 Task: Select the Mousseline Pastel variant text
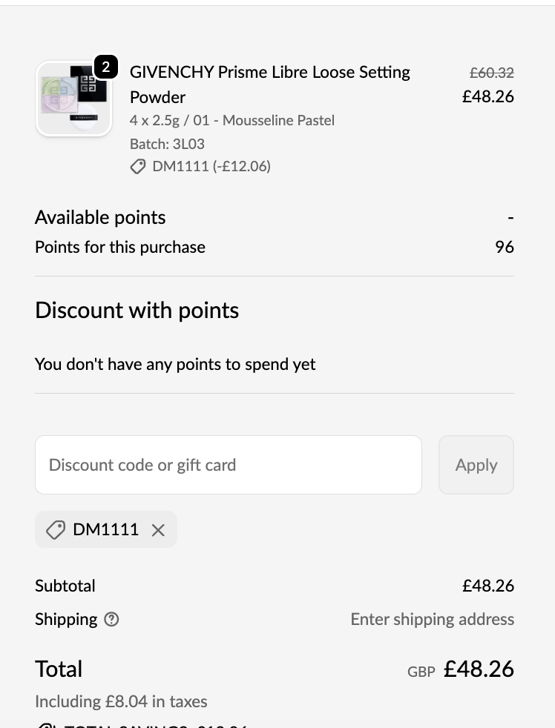pos(278,120)
